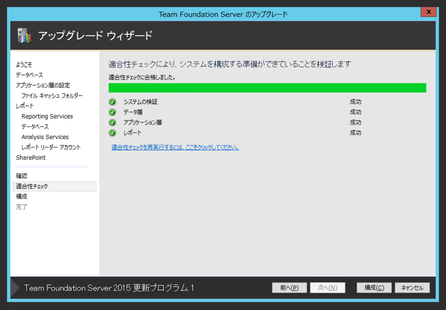
Task: Click the 構成(C) button
Action: pos(374,288)
